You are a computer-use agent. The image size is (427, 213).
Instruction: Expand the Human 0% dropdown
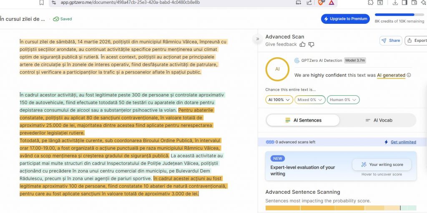(343, 100)
